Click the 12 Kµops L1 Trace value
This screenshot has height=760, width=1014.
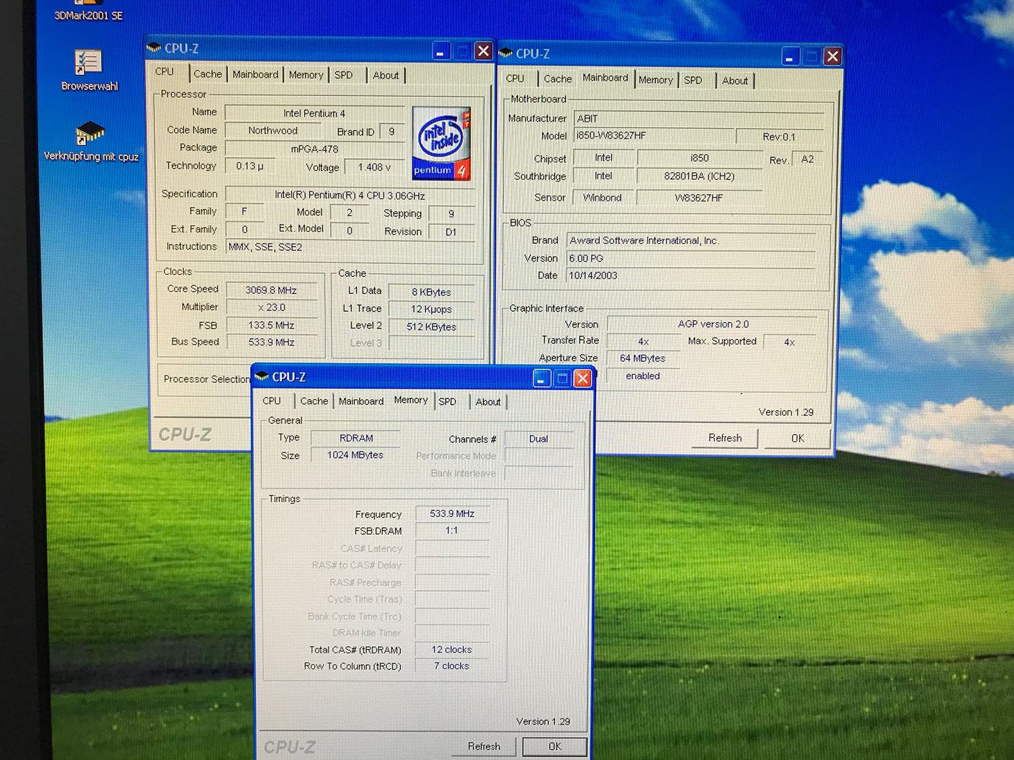[431, 309]
